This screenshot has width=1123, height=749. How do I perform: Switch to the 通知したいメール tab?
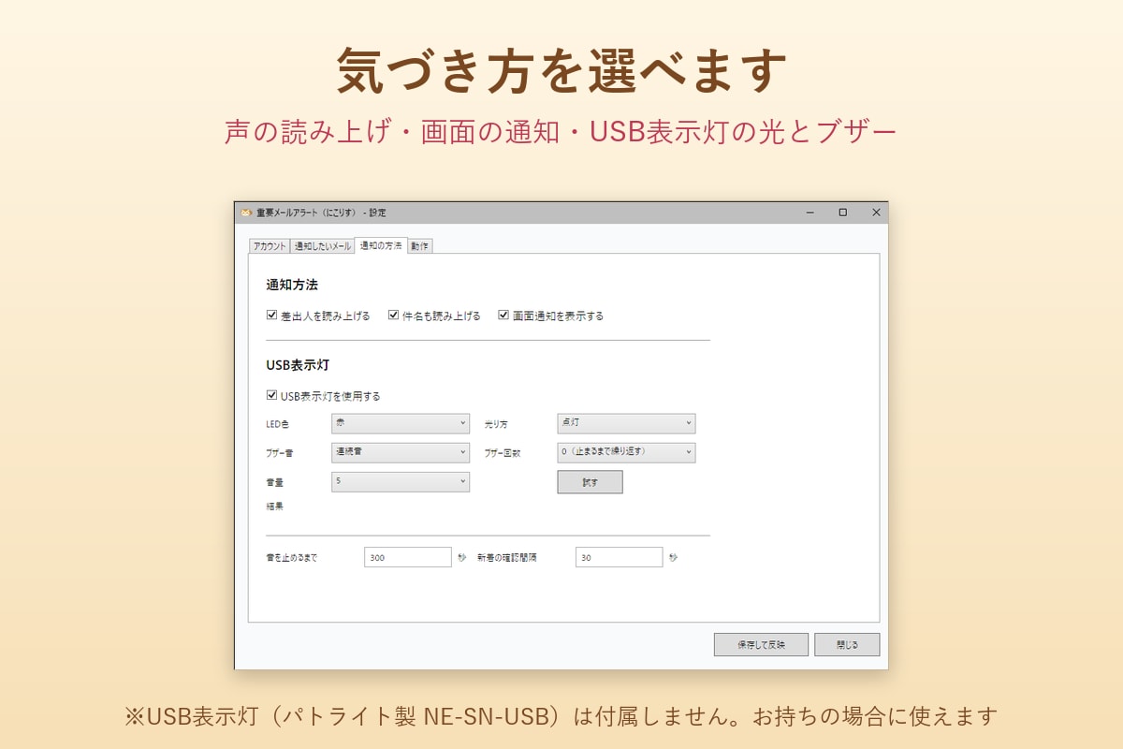click(x=322, y=246)
